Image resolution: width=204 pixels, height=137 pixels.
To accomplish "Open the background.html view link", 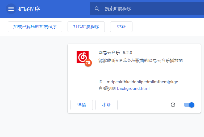I will pyautogui.click(x=133, y=89).
